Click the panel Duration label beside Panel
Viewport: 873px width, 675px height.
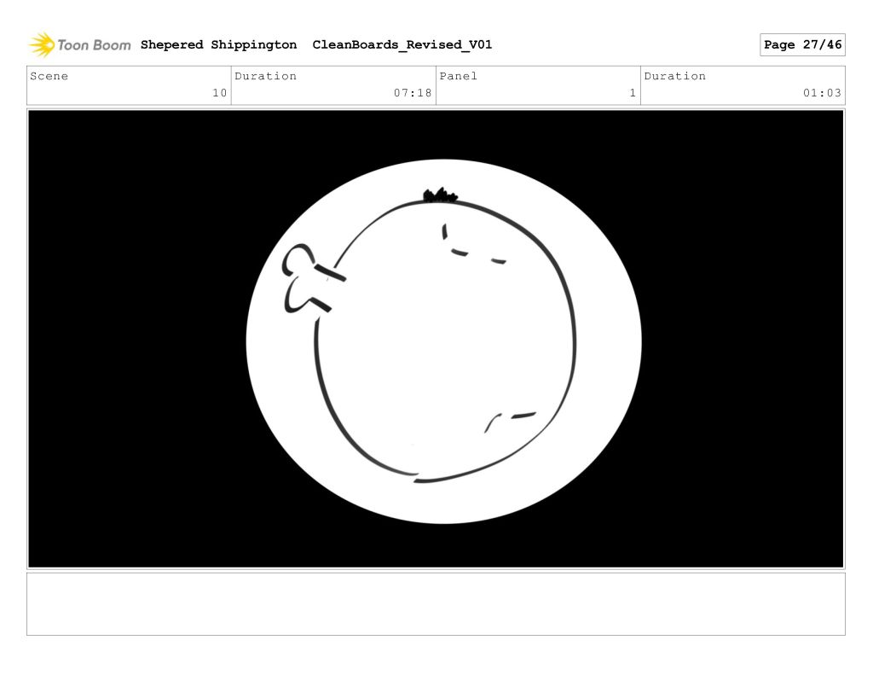point(675,76)
